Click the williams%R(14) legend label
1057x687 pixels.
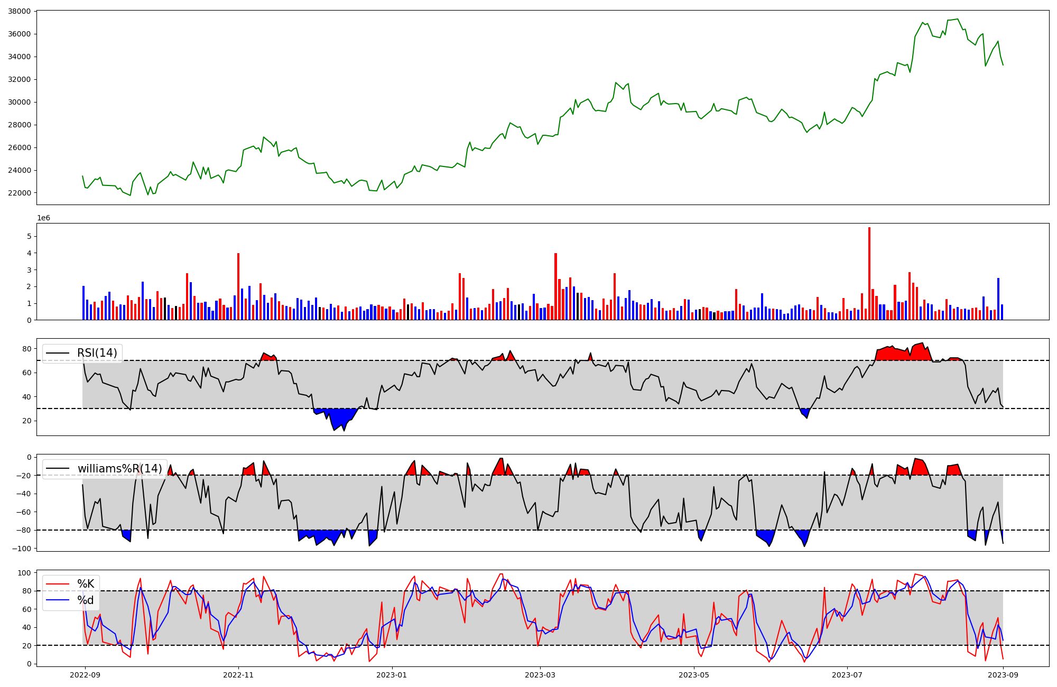(x=120, y=469)
